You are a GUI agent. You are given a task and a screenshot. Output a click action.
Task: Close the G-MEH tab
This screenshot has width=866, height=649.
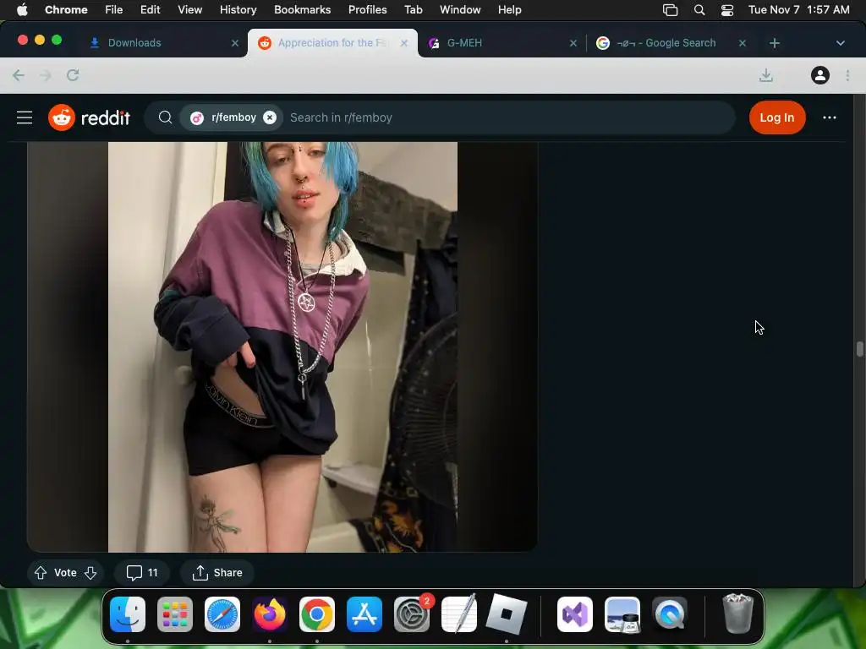(573, 43)
